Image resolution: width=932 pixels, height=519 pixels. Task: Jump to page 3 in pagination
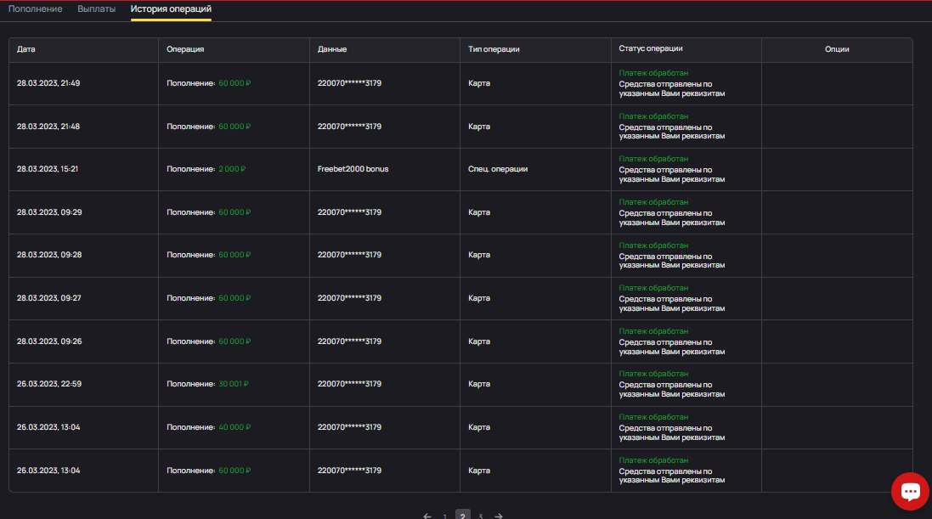click(480, 516)
